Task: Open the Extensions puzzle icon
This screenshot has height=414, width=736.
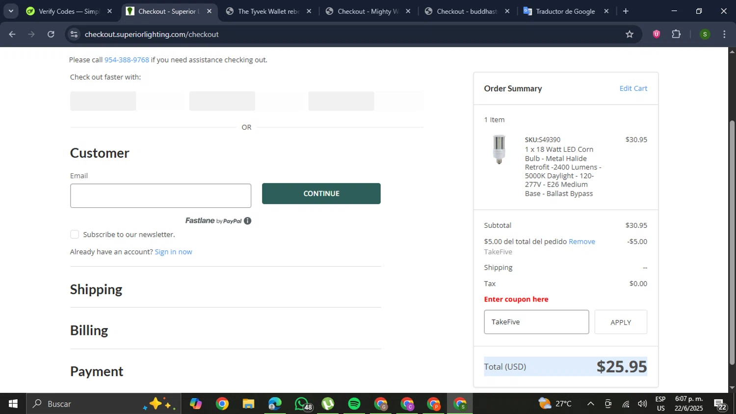Action: tap(676, 34)
